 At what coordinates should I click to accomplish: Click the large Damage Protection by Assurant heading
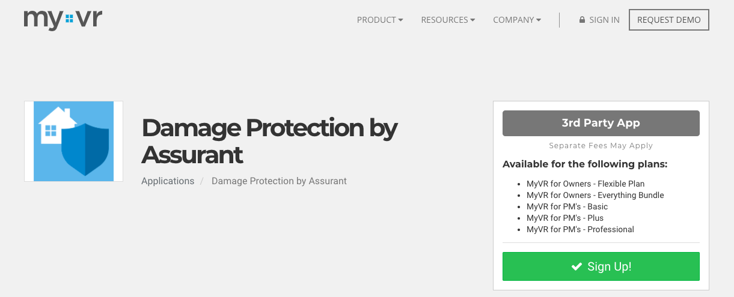(269, 141)
